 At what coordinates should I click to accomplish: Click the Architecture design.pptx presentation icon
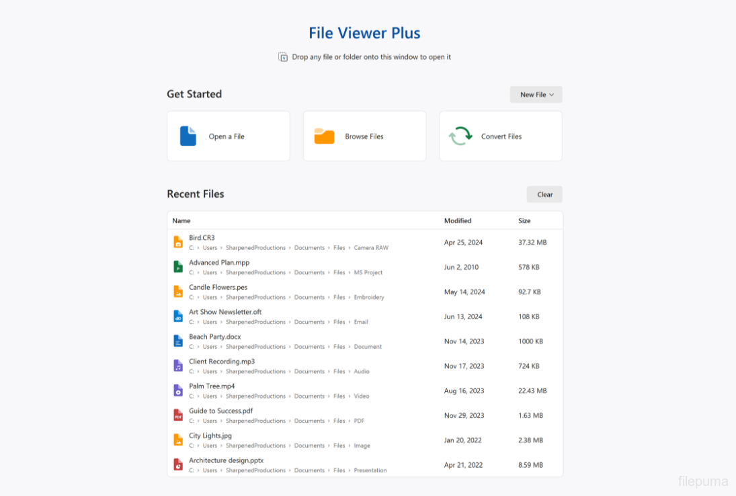click(x=178, y=464)
